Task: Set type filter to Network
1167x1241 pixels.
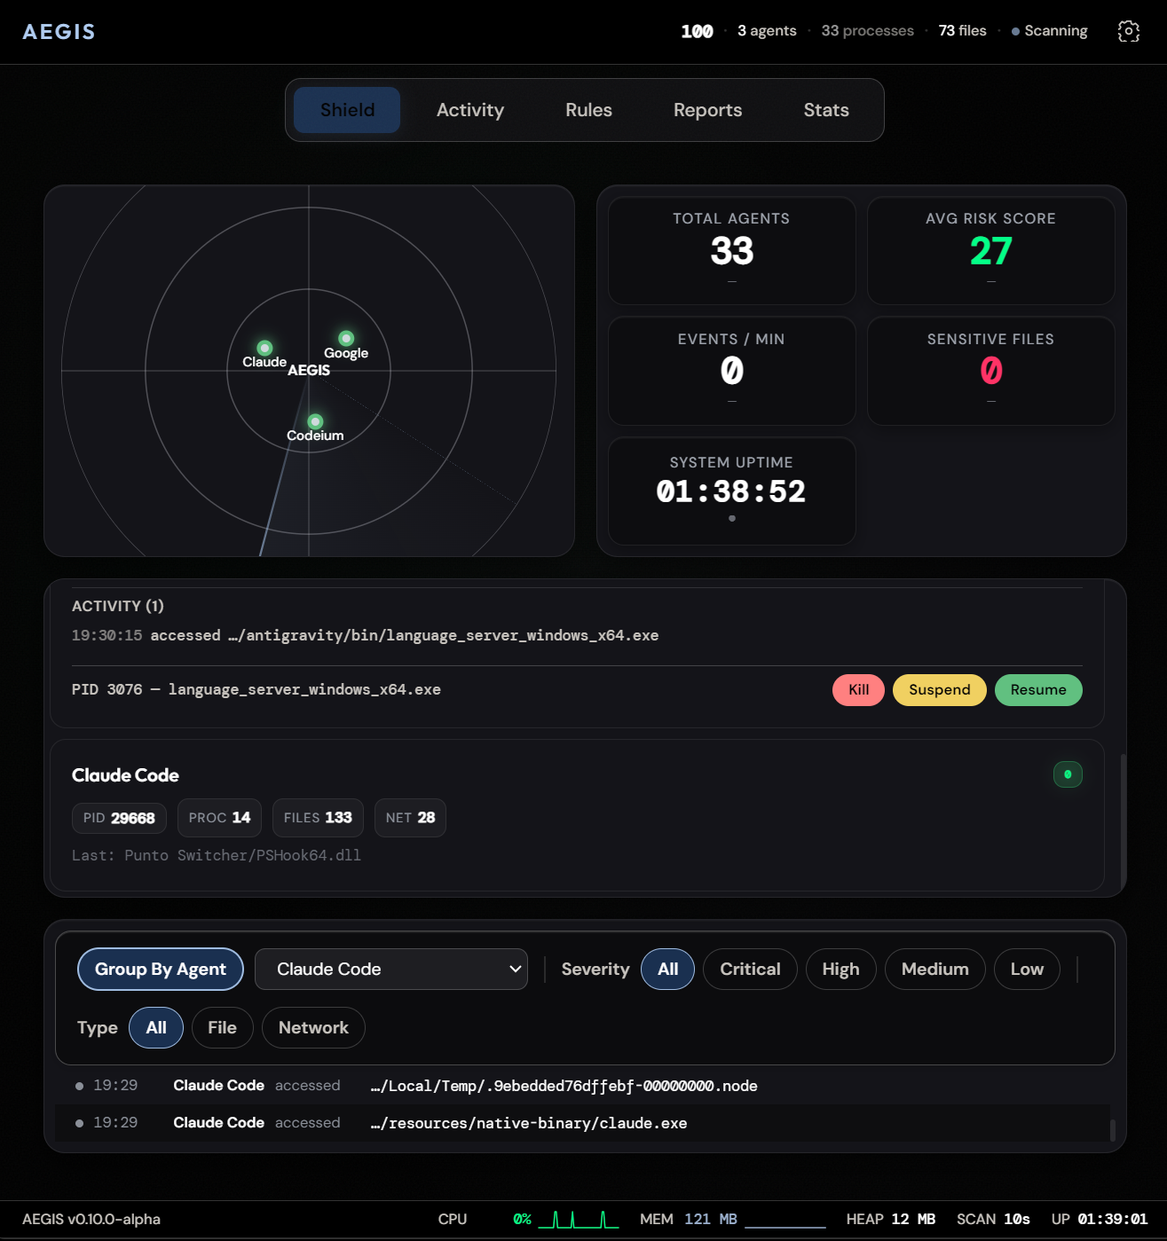Action: click(x=313, y=1027)
